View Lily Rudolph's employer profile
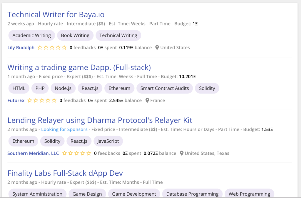301x198 pixels. click(21, 47)
